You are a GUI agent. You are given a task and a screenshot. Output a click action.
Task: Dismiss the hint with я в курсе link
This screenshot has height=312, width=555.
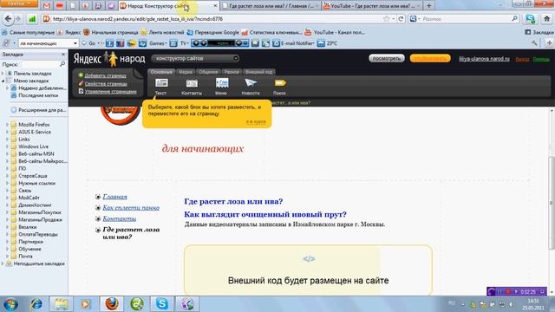tap(256, 121)
